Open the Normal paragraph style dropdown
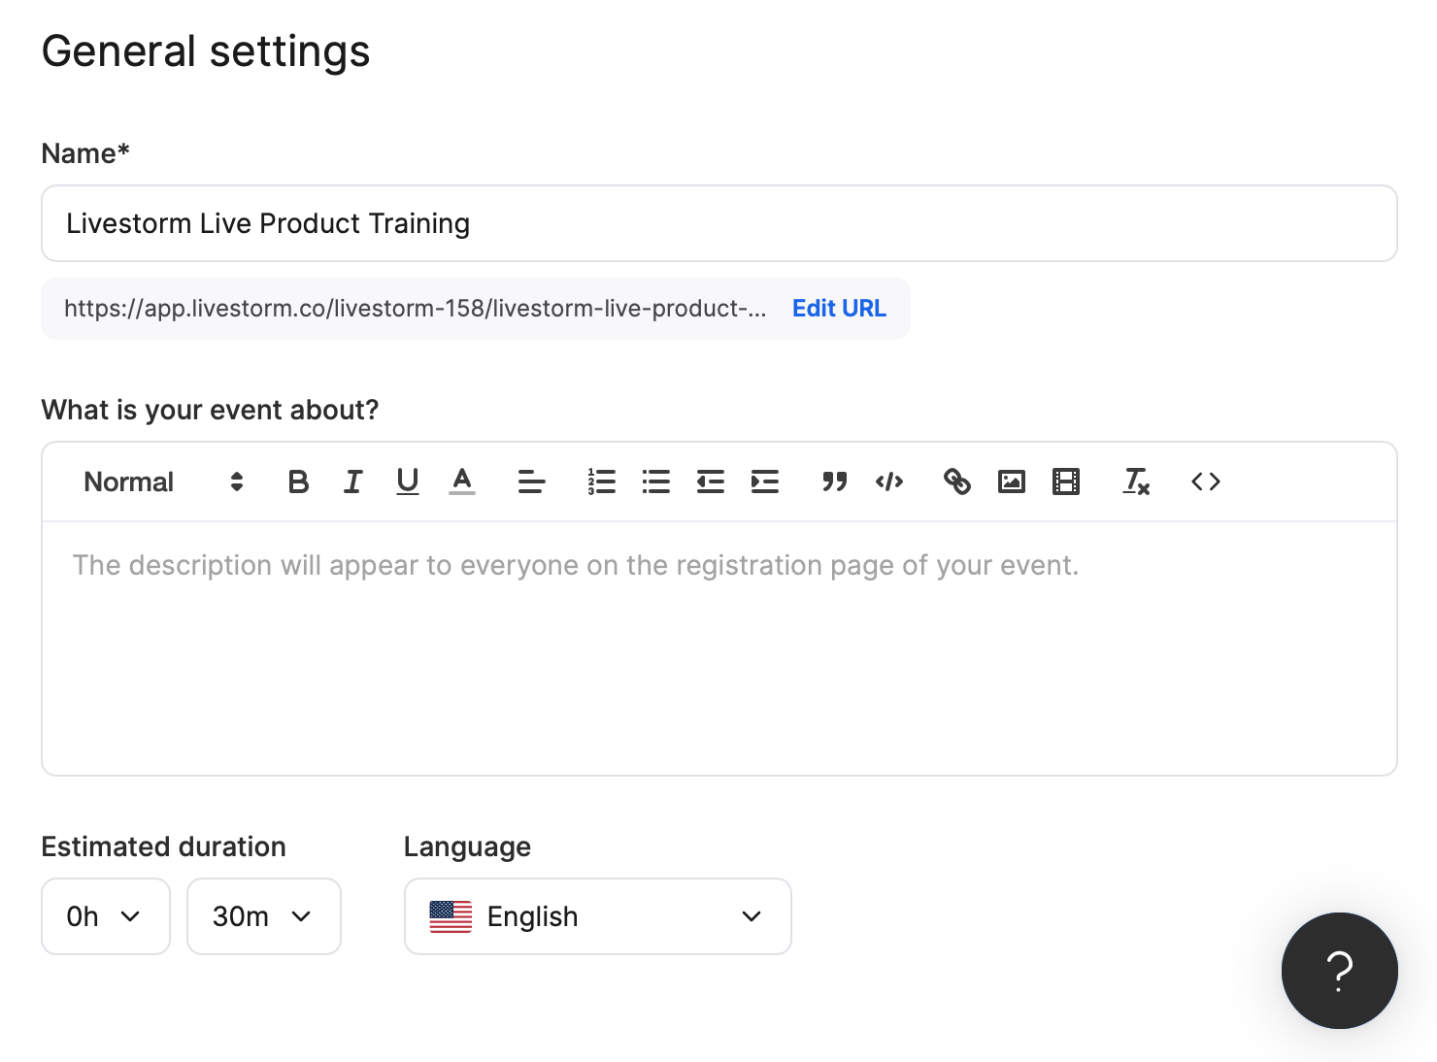 pos(163,481)
